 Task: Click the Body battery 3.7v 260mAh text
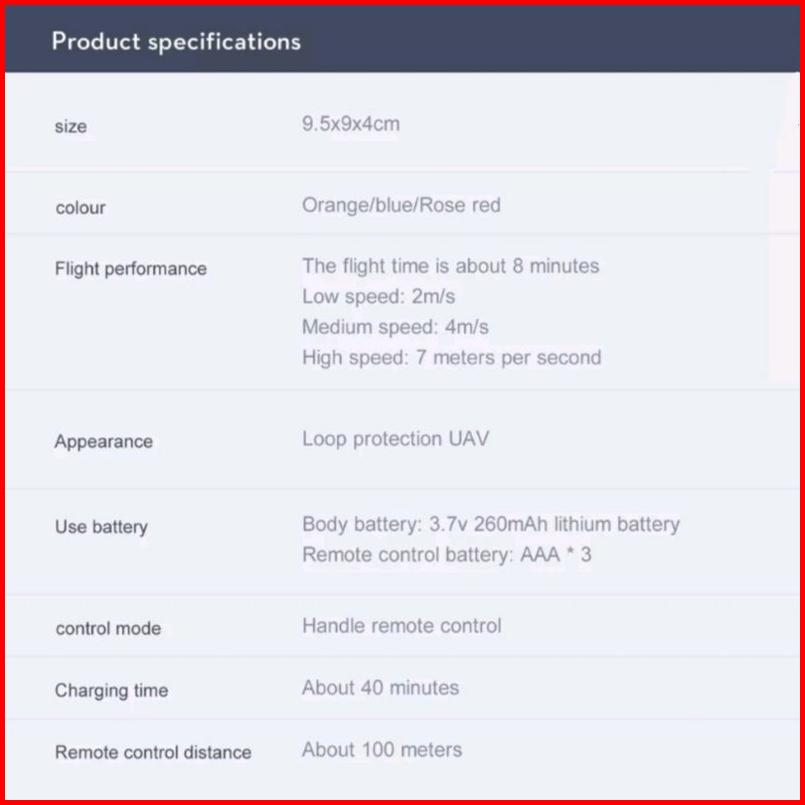tap(491, 525)
